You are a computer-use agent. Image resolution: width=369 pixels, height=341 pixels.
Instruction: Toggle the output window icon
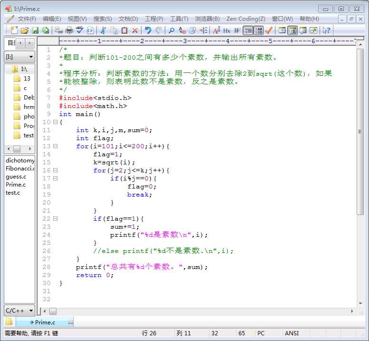click(x=303, y=30)
